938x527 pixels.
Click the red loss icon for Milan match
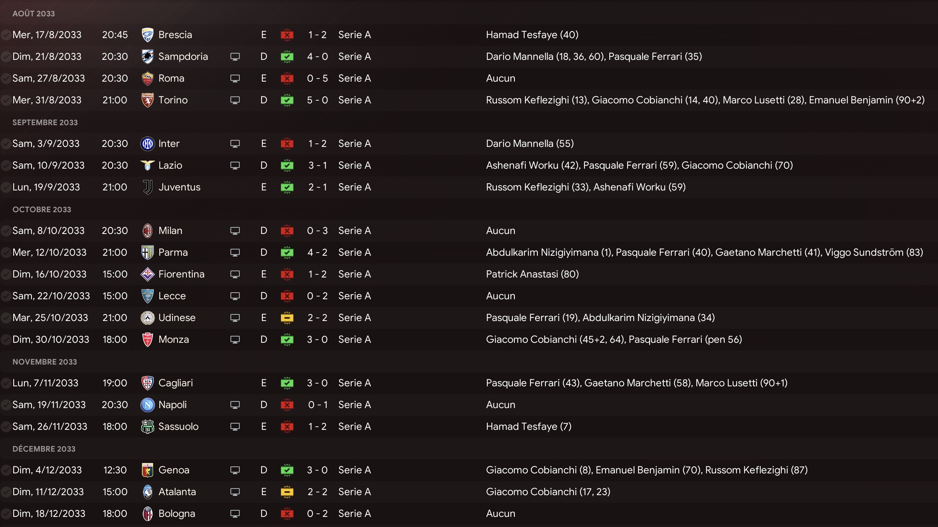[287, 231]
